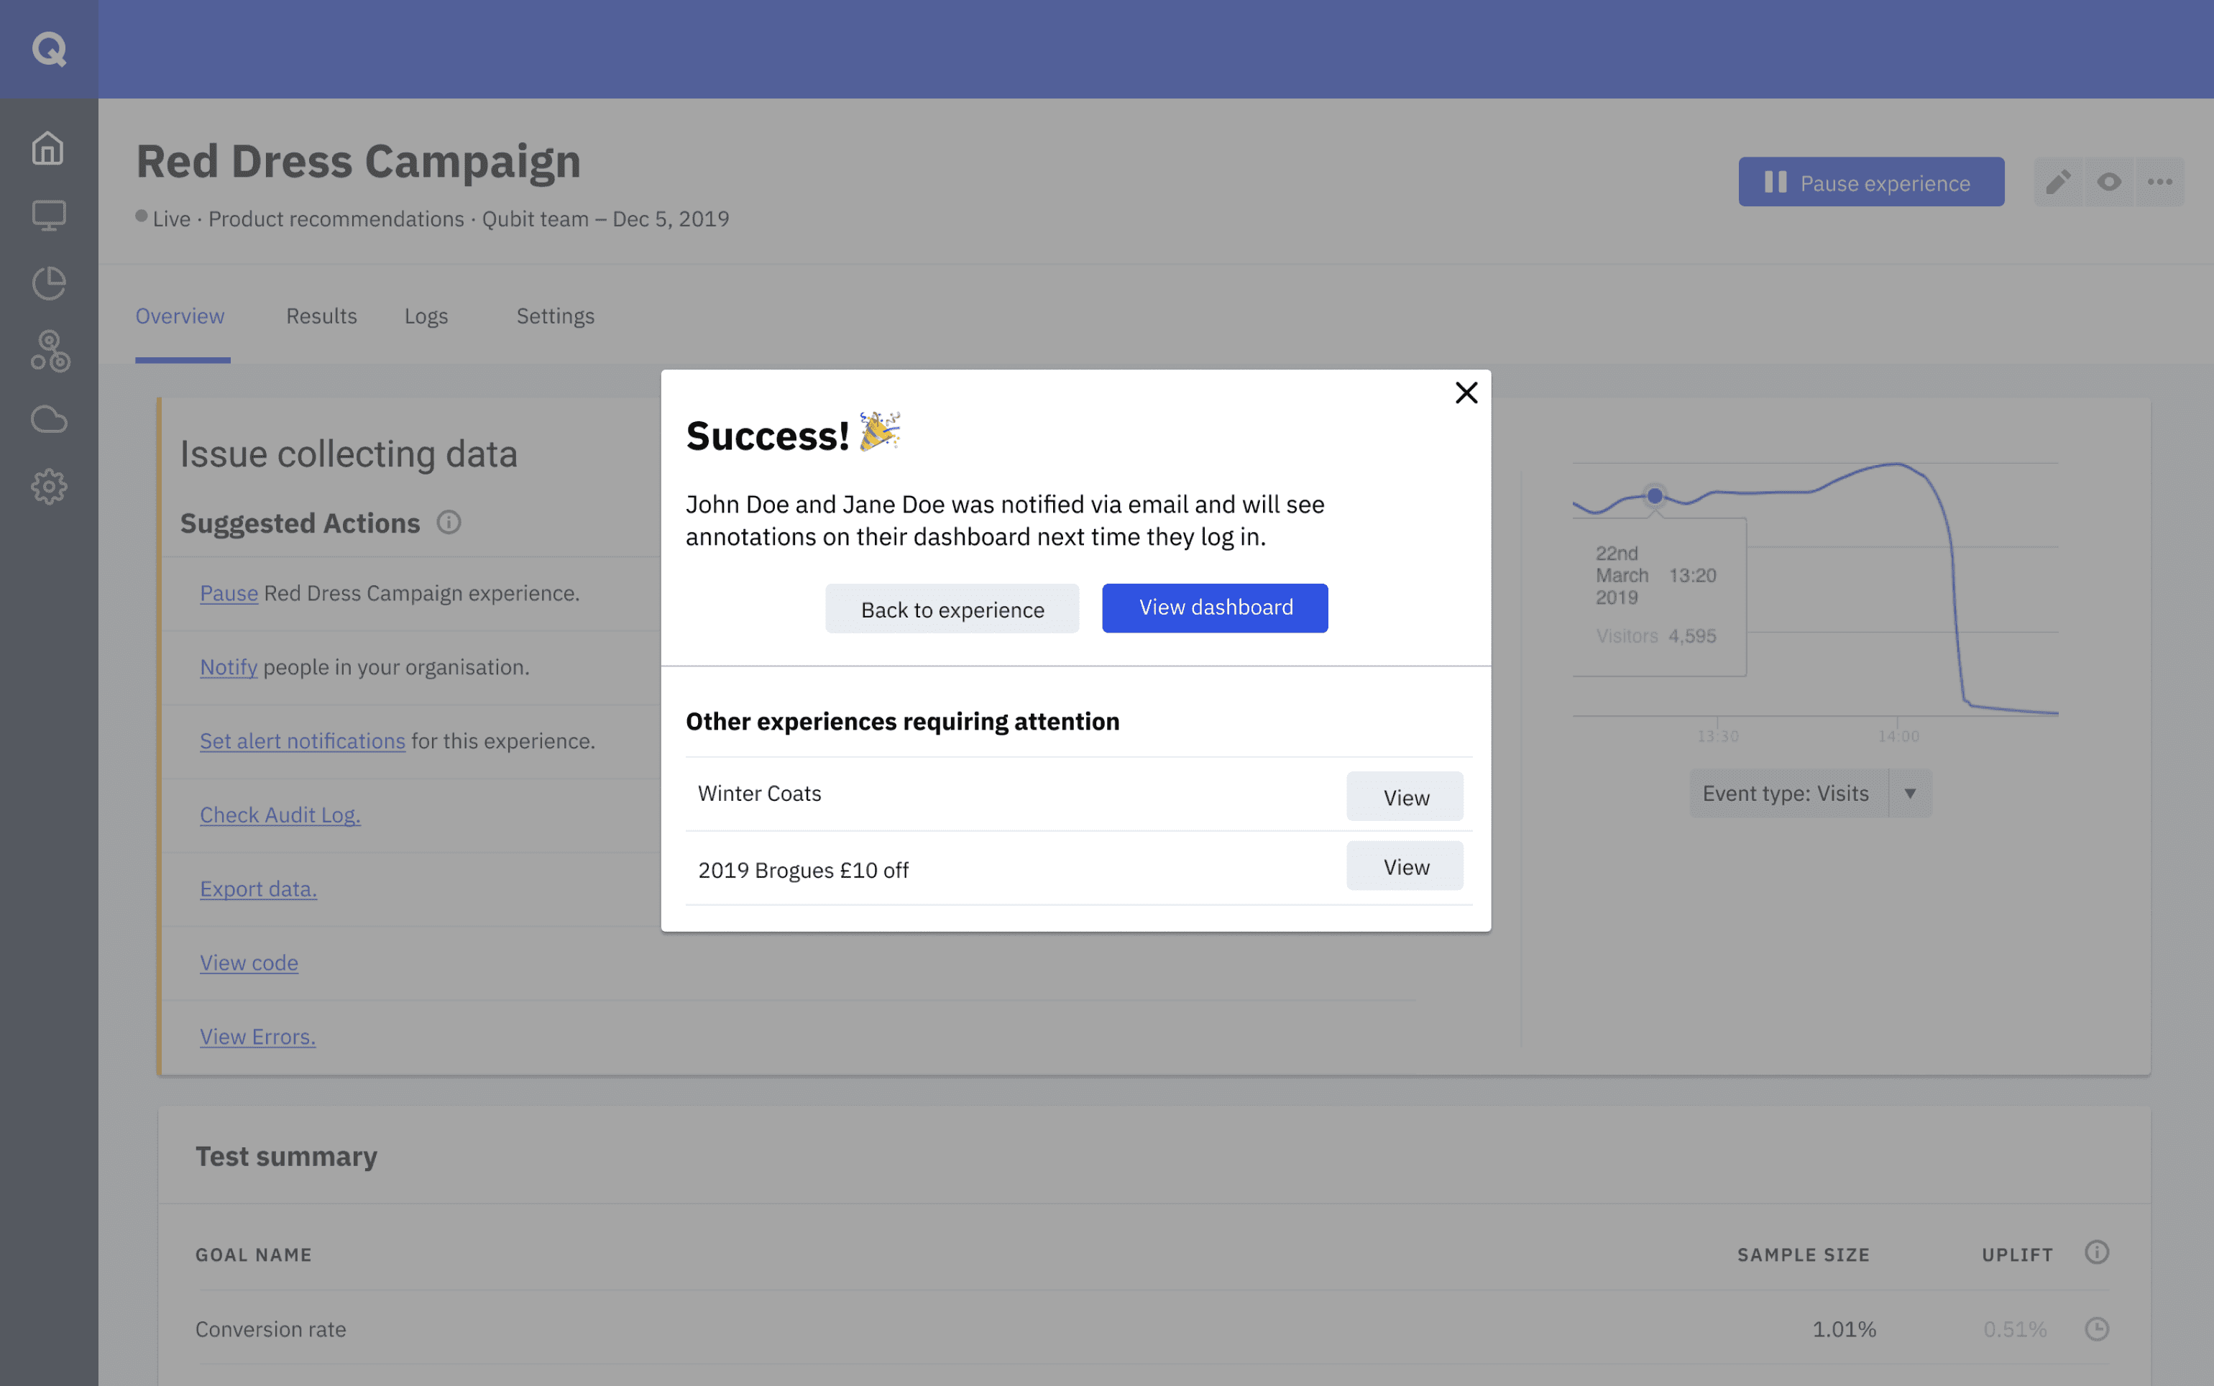Switch to the Results tab
The width and height of the screenshot is (2214, 1386).
(x=321, y=316)
